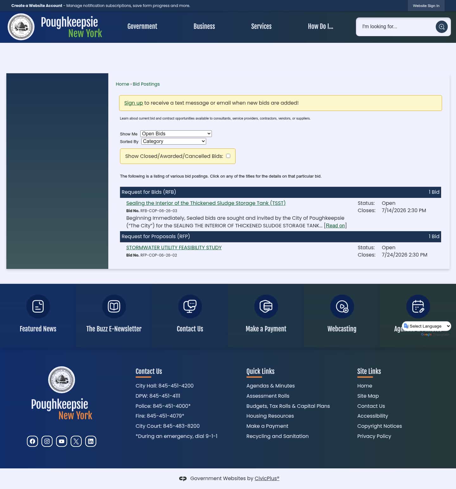Click Contact Us under Site Links

point(371,406)
